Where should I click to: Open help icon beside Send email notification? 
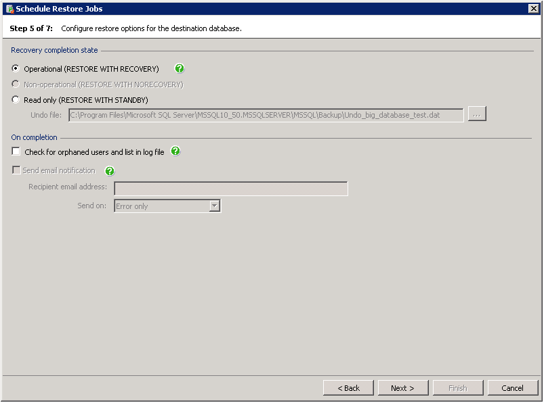pos(110,170)
